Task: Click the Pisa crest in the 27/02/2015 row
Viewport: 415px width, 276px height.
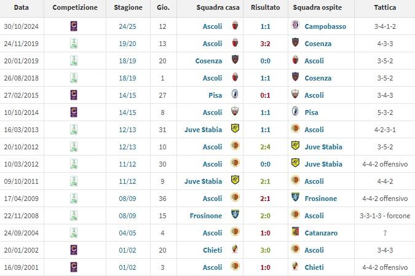Action: point(234,95)
